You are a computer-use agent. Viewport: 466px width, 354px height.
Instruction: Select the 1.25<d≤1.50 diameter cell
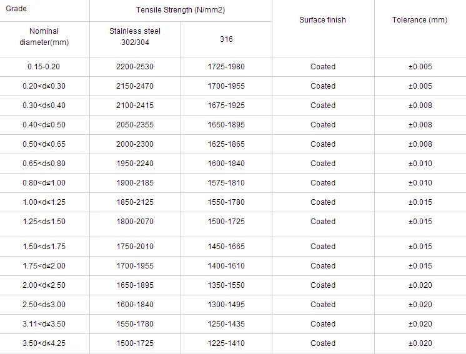(44, 222)
